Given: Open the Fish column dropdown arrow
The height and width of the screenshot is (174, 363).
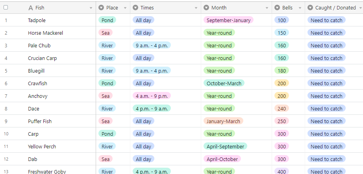Looking at the screenshot, I should click(91, 8).
